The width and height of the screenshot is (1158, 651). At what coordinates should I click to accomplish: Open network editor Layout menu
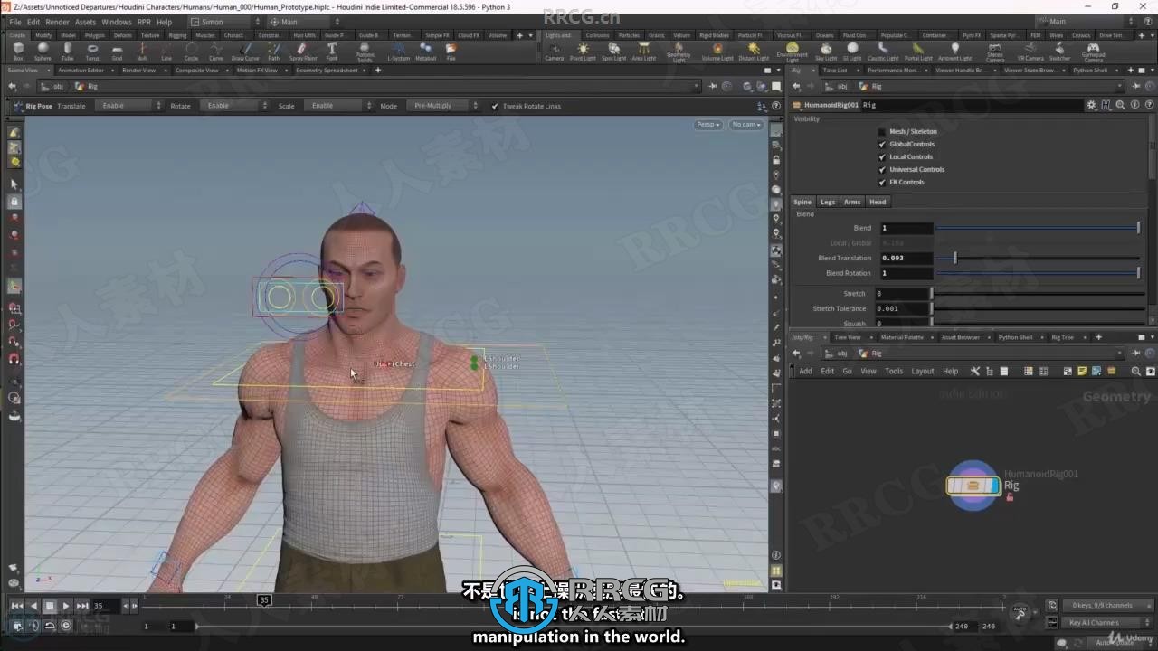(x=922, y=371)
